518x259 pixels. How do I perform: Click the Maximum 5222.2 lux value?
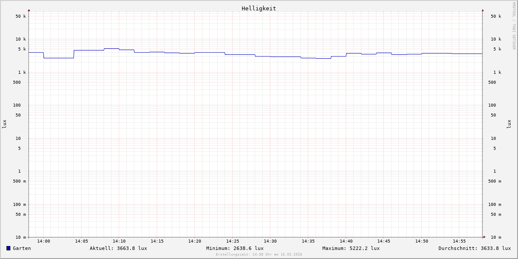351,248
